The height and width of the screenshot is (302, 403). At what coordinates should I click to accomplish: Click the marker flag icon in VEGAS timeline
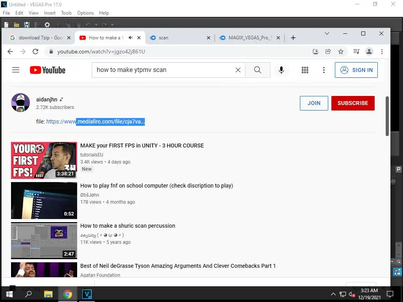[x=398, y=169]
